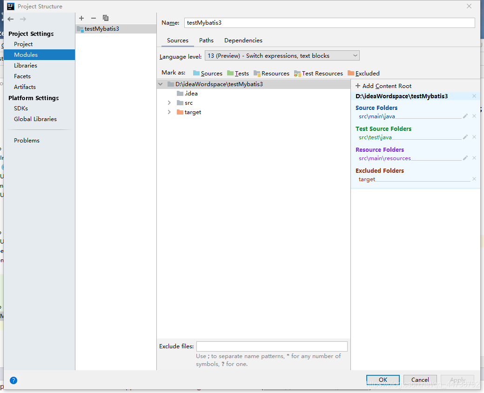Select the src folder row
This screenshot has width=484, height=393.
pos(253,103)
